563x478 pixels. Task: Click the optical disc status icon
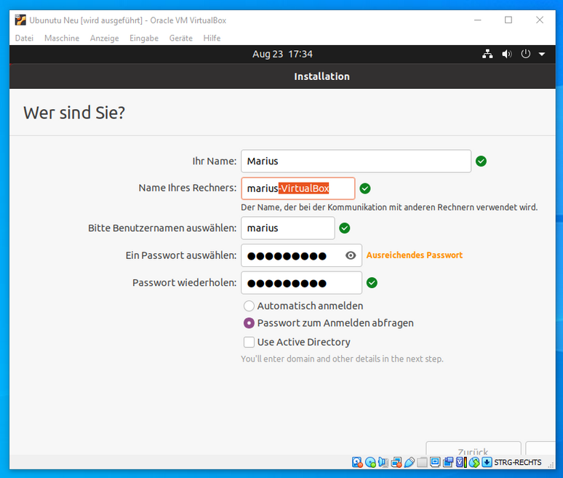(370, 463)
